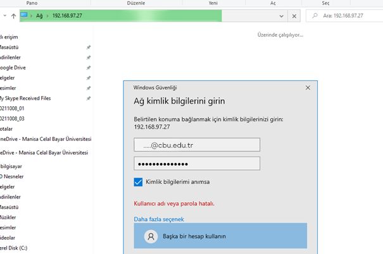Viewport: 383px width, 254px height.
Task: Select the Ağ breadcrumb segment
Action: tap(40, 16)
